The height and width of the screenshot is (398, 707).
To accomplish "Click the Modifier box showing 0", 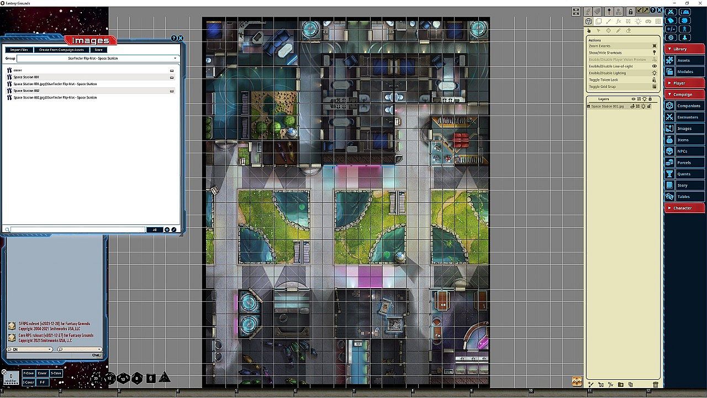I will click(11, 378).
